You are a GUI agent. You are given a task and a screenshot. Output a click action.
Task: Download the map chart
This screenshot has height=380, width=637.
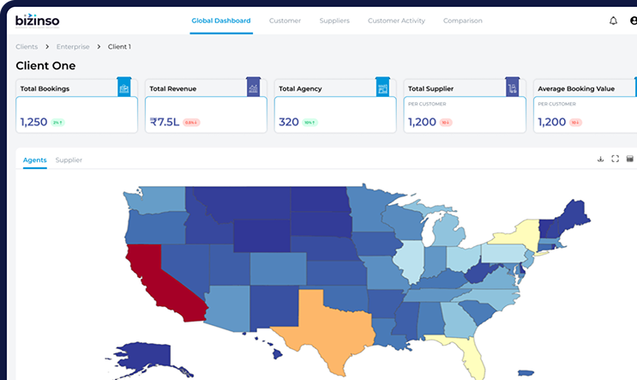(600, 159)
